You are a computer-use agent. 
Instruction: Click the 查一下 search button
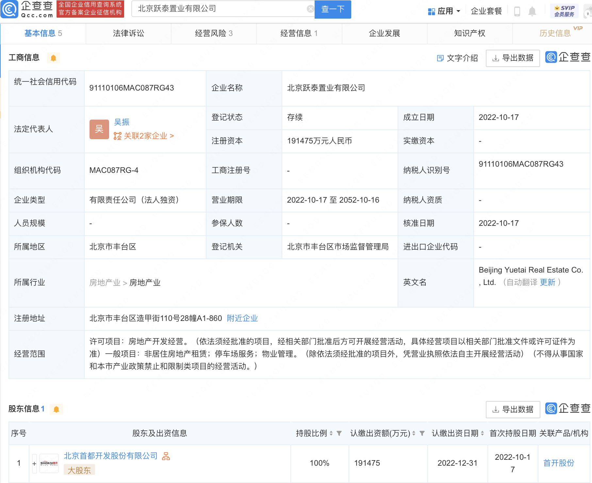[333, 9]
